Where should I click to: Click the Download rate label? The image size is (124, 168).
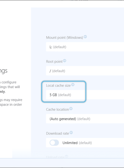[58, 134]
